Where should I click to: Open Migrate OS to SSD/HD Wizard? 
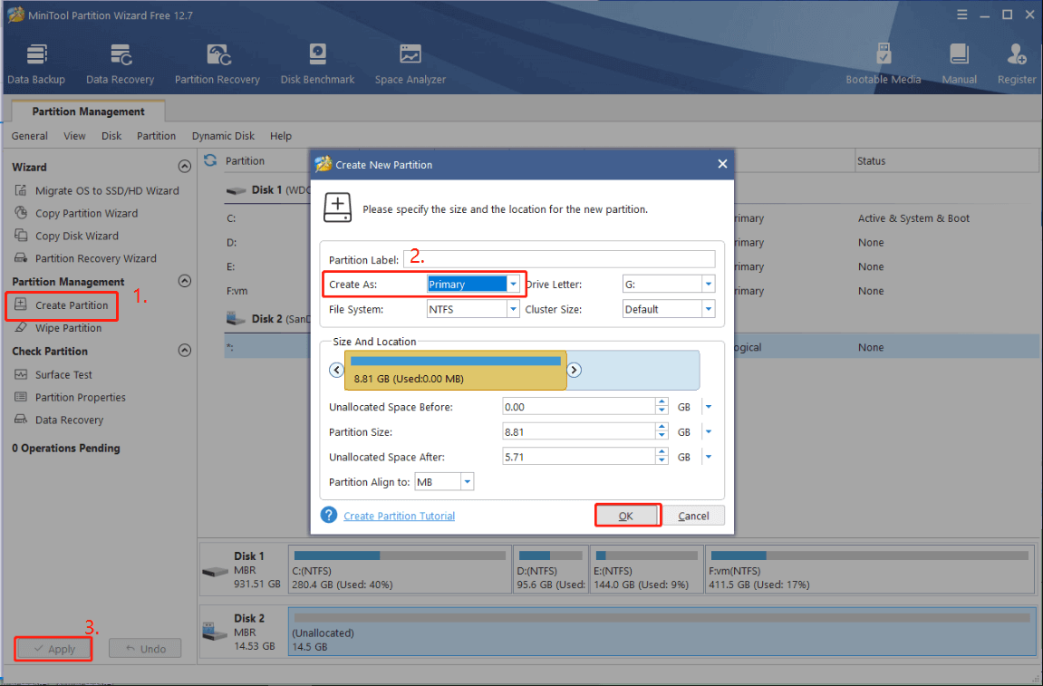click(x=96, y=190)
